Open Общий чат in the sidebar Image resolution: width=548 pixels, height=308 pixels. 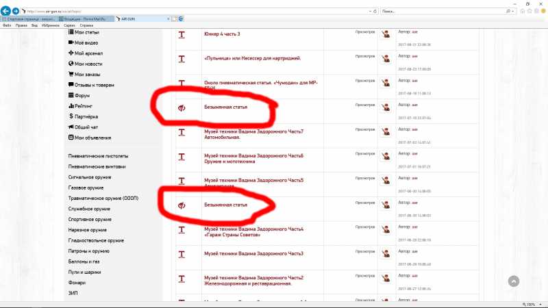click(83, 127)
